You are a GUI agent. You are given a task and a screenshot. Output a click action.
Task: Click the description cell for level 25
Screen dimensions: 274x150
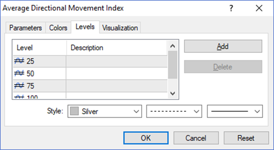click(x=117, y=61)
